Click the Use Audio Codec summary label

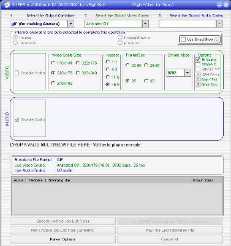(30, 170)
